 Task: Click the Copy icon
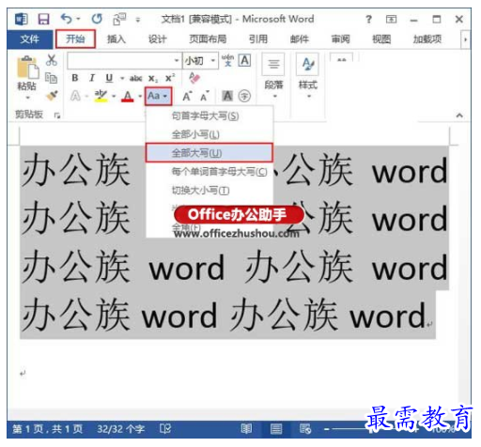51,77
